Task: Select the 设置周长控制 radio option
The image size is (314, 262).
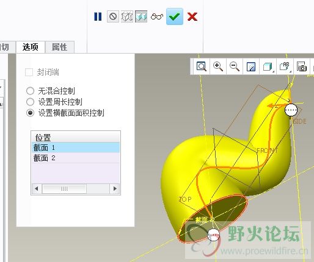Action: [x=30, y=102]
